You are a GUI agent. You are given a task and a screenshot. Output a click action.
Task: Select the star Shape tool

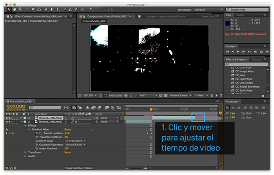pyautogui.click(x=46, y=9)
